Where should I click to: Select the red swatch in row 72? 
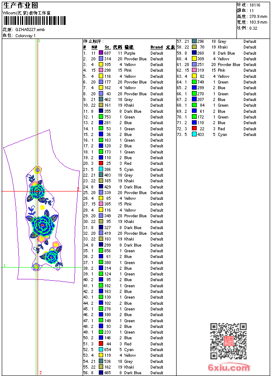pyautogui.click(x=194, y=129)
